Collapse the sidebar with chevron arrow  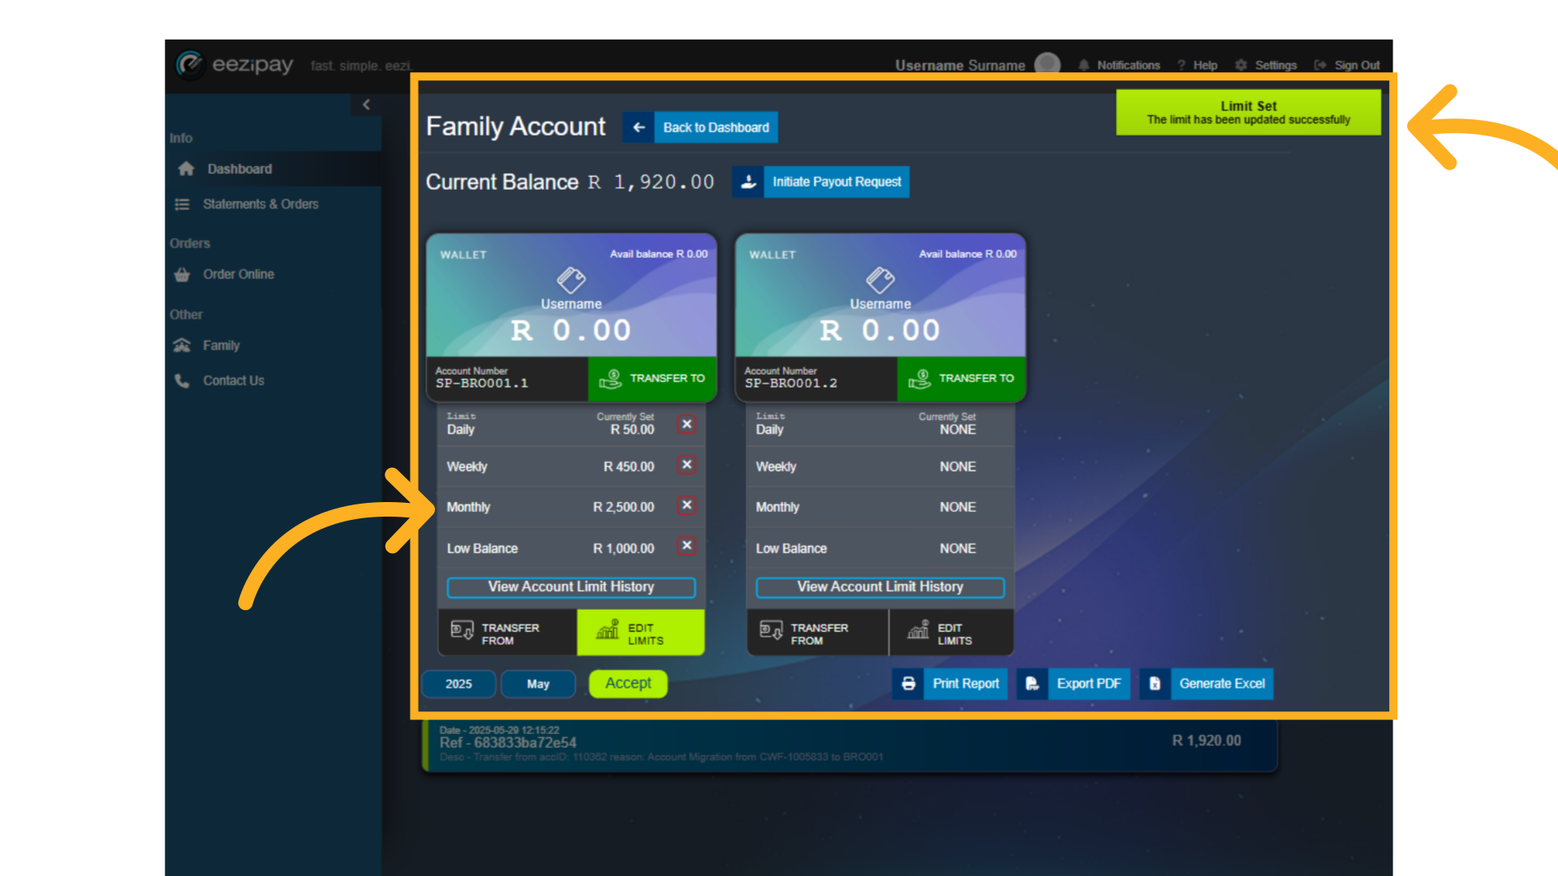click(x=366, y=105)
